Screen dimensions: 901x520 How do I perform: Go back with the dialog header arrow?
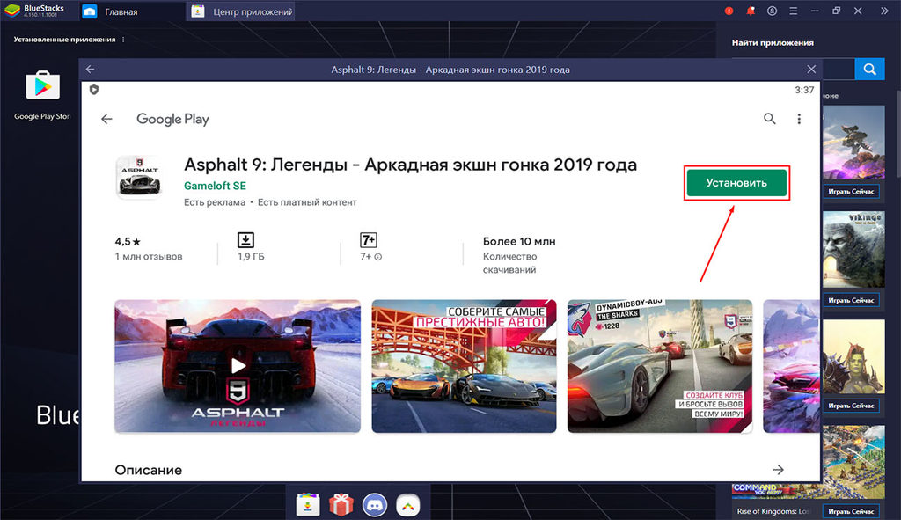click(x=91, y=70)
